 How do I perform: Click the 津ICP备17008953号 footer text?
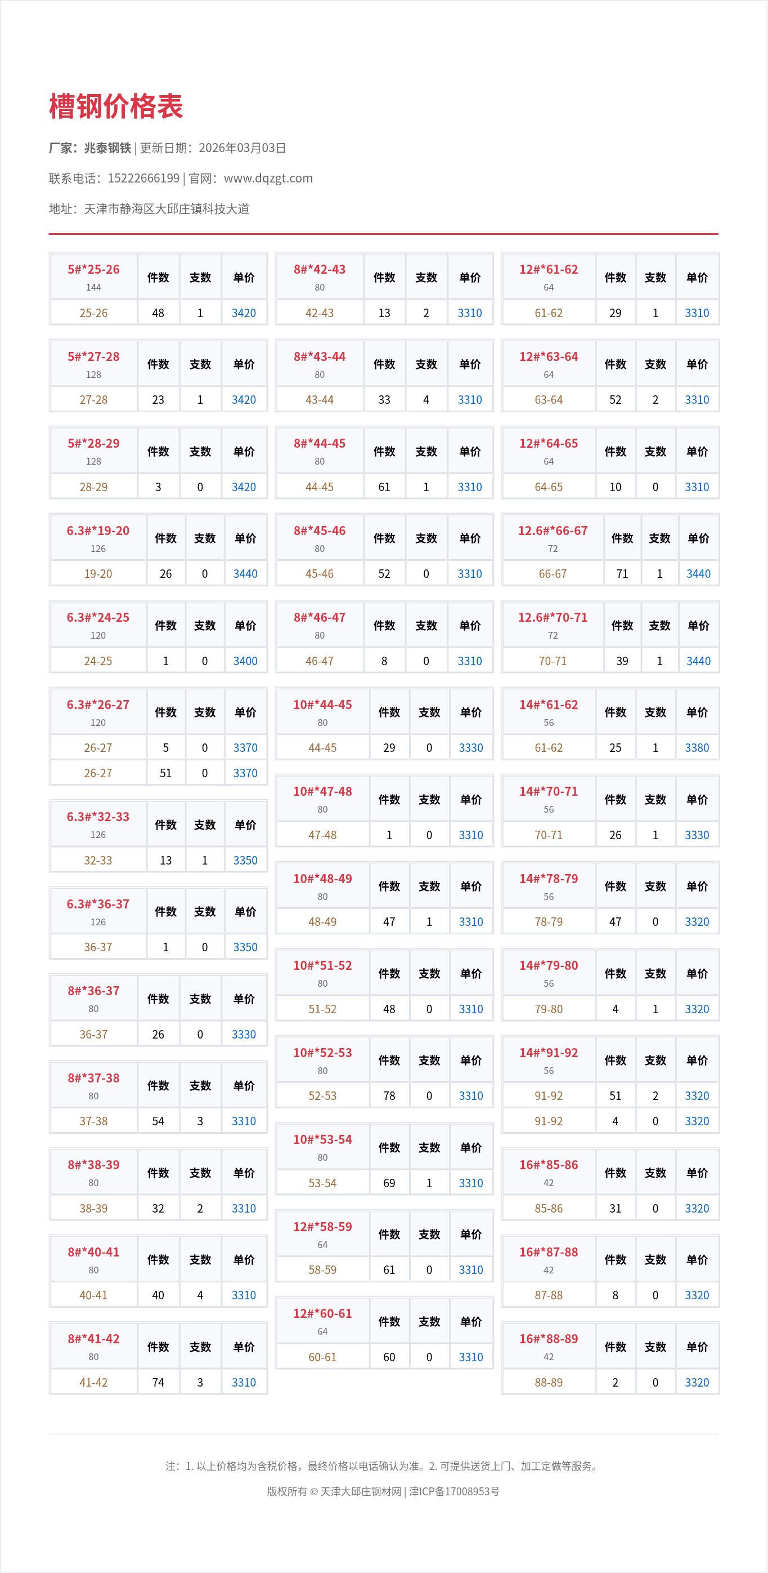coord(455,1491)
